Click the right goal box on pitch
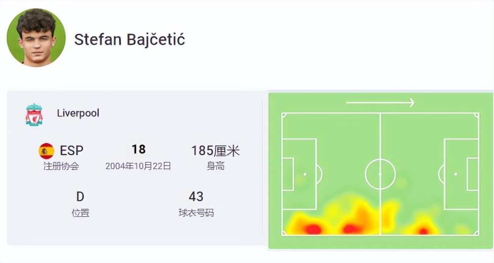Viewport: 494px width, 263px height. pos(473,174)
